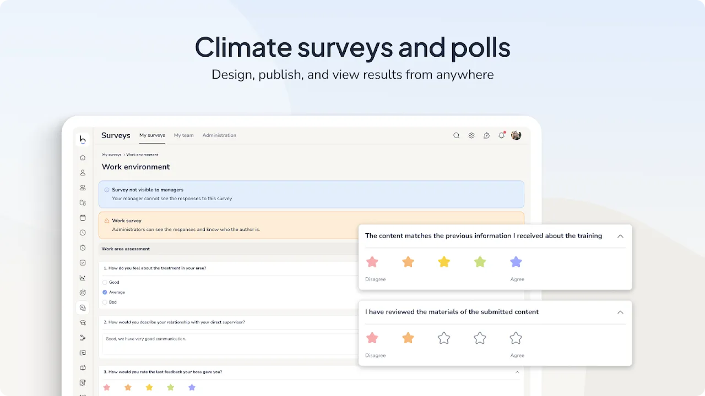The width and height of the screenshot is (705, 396).
Task: Open the user avatar profile picture
Action: pos(516,135)
